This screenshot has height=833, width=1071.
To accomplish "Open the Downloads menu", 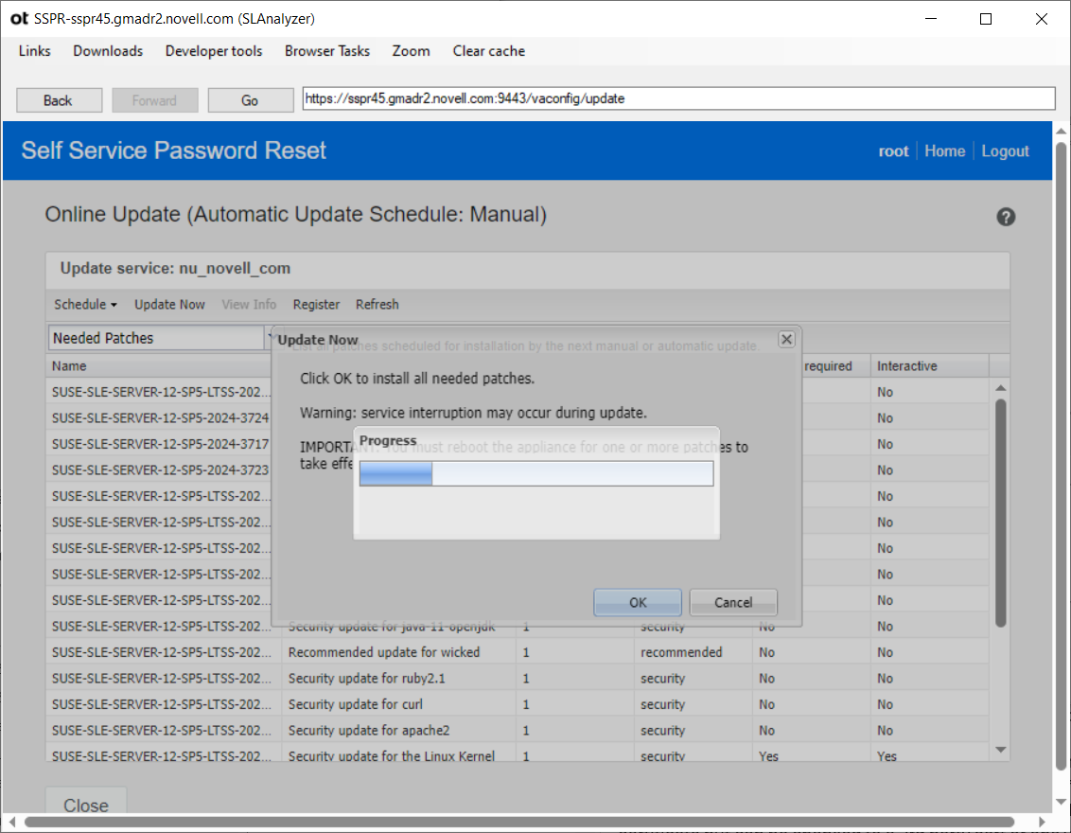I will pyautogui.click(x=107, y=51).
